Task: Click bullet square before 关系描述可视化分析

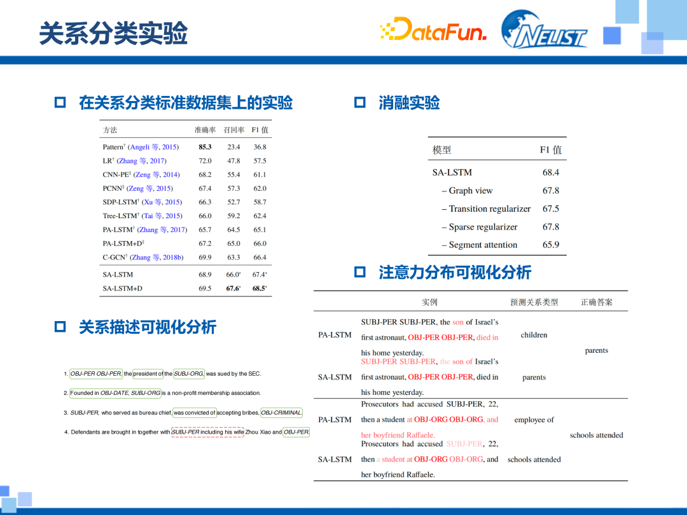Action: [x=60, y=327]
